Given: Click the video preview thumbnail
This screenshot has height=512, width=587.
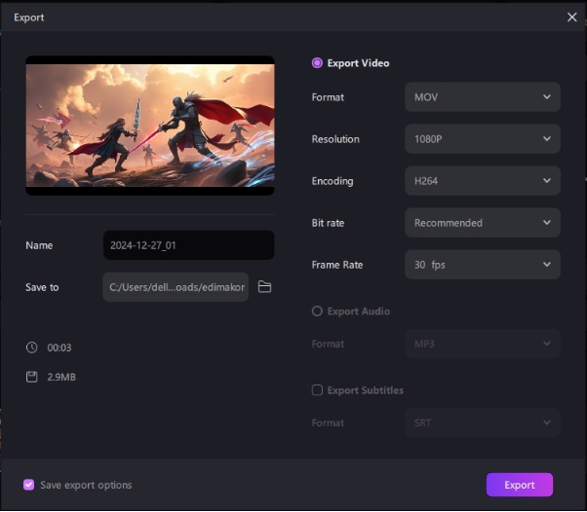Looking at the screenshot, I should [150, 126].
